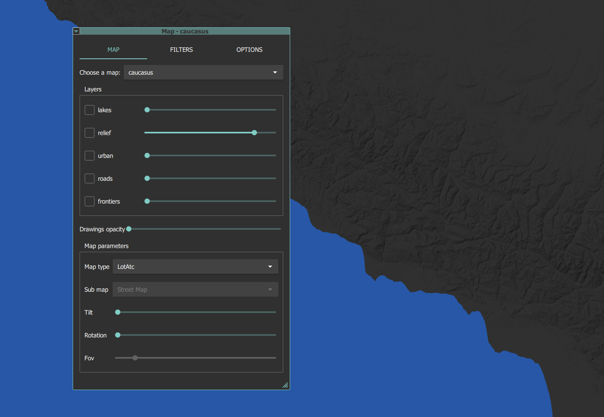Open the OPTIONS tab
This screenshot has height=417, width=604.
(x=249, y=50)
